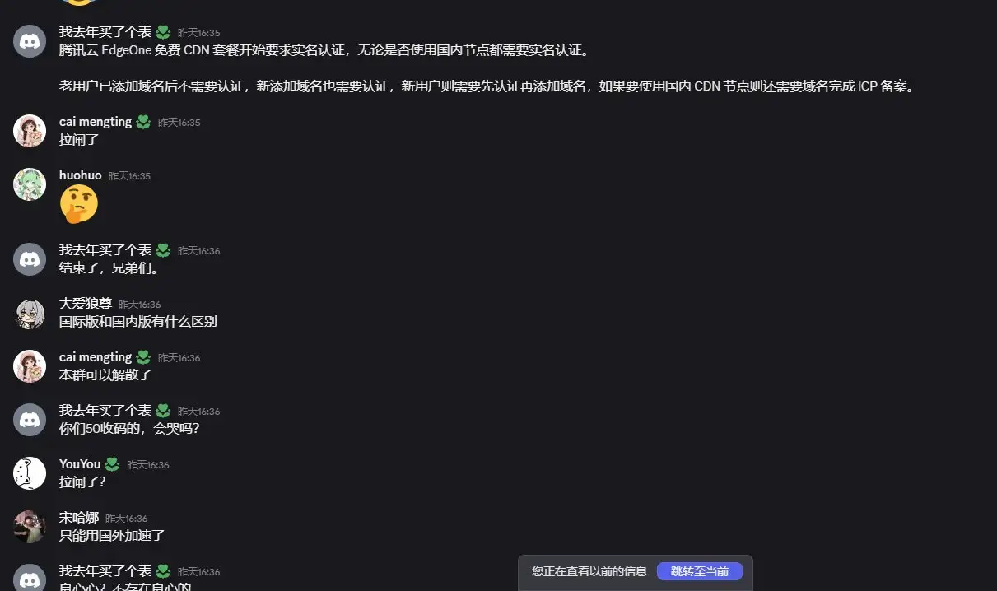Open username 我去年买了个表 above 你们50收码的 message
Screen dimensions: 997x591
(x=105, y=410)
